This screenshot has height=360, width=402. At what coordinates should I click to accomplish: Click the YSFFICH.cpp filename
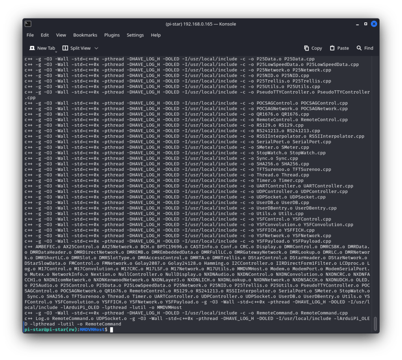point(300,230)
